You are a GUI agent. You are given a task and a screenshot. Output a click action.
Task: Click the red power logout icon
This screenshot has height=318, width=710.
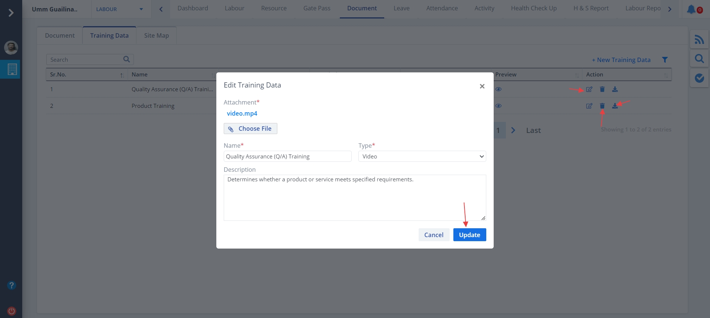11,311
